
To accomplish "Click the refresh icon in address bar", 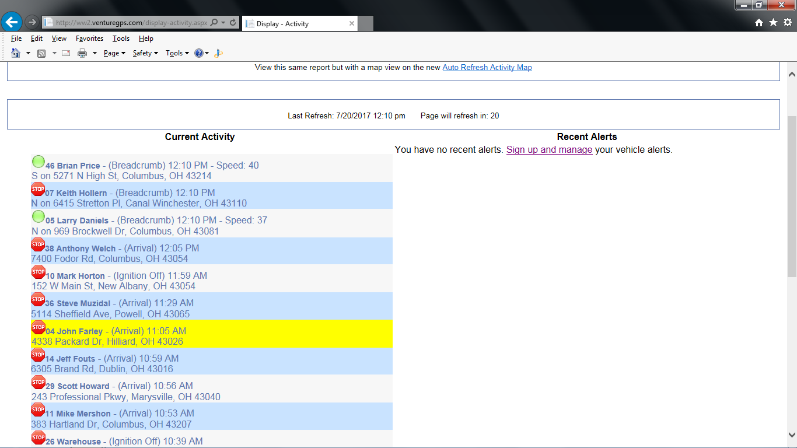I will (x=233, y=23).
